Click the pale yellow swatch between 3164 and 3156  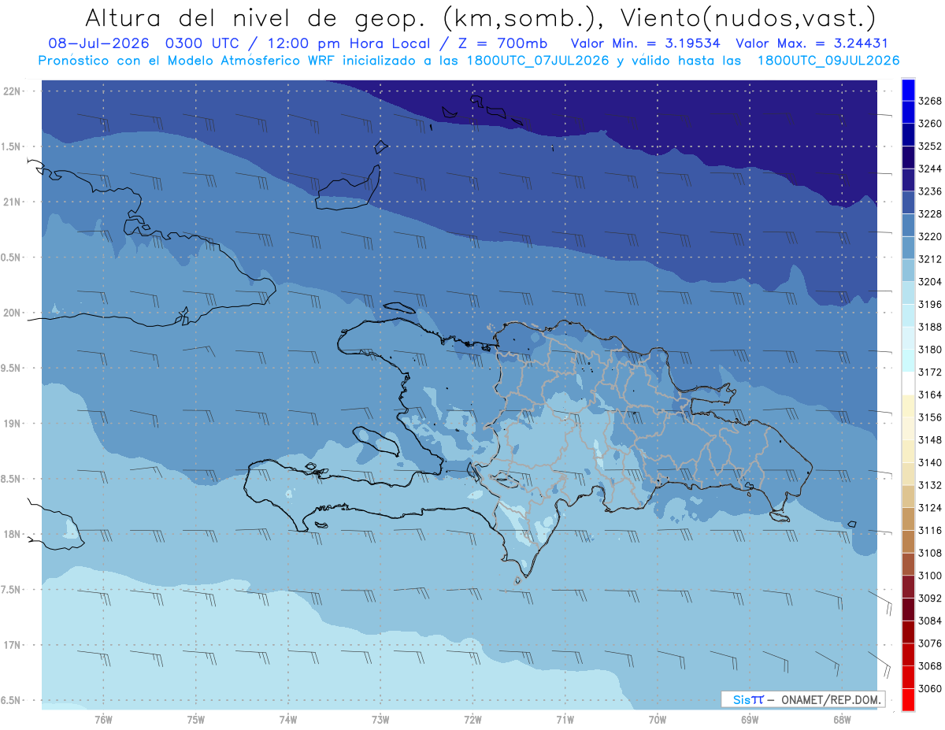pyautogui.click(x=908, y=406)
